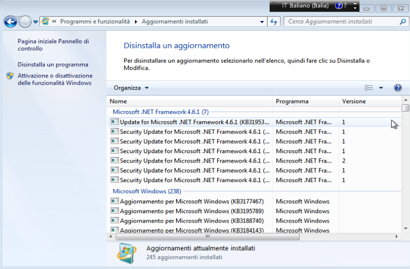Image resolution: width=410 pixels, height=269 pixels.
Task: Select Update for Microsoft .NET Framework 4.6.1 (KB31953...
Action: pyautogui.click(x=254, y=122)
